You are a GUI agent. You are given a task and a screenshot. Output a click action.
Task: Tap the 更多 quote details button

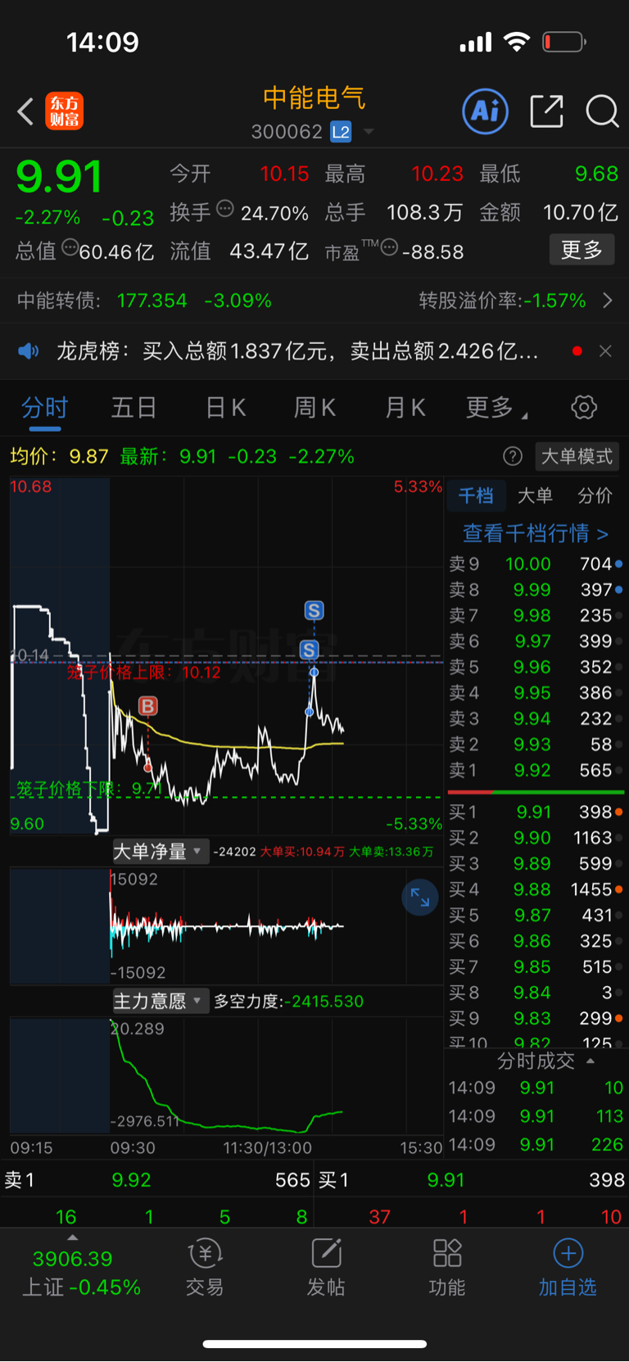(x=581, y=250)
